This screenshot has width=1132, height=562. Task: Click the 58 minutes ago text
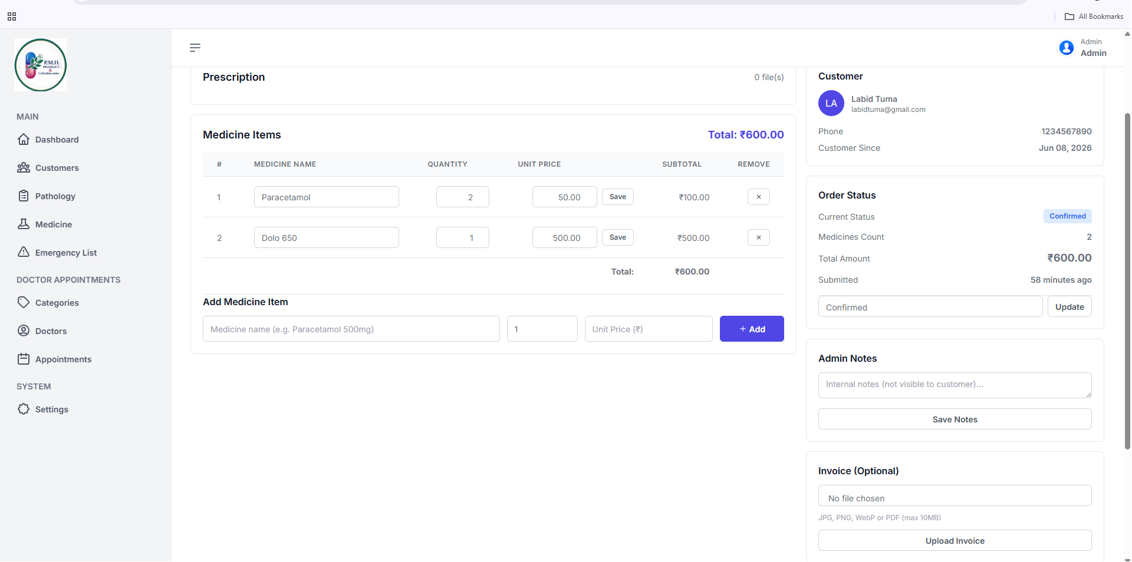click(1061, 280)
